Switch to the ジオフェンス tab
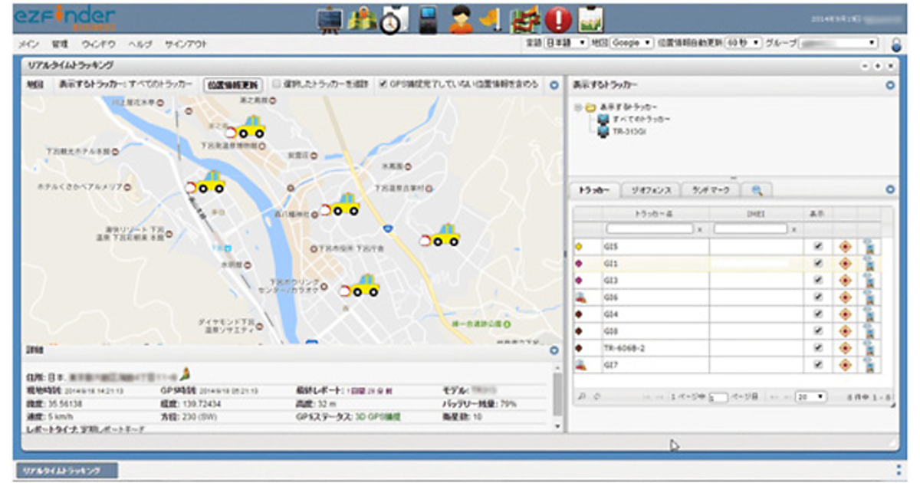 [x=650, y=190]
